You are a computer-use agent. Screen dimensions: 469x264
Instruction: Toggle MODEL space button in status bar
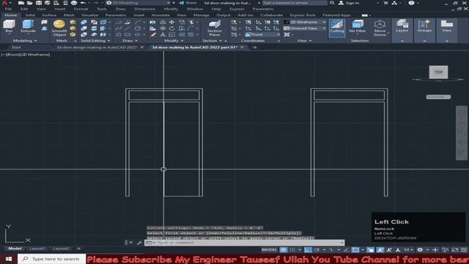tap(269, 249)
